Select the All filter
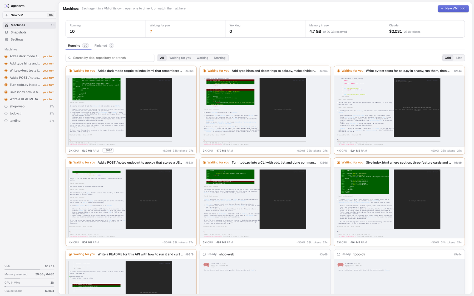474x296 pixels. click(x=162, y=58)
